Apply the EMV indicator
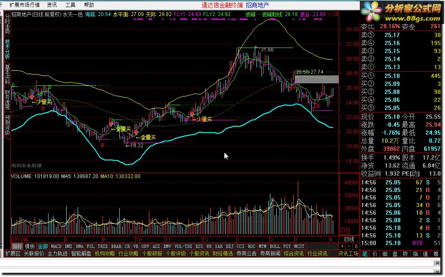The image size is (445, 277). [167, 246]
